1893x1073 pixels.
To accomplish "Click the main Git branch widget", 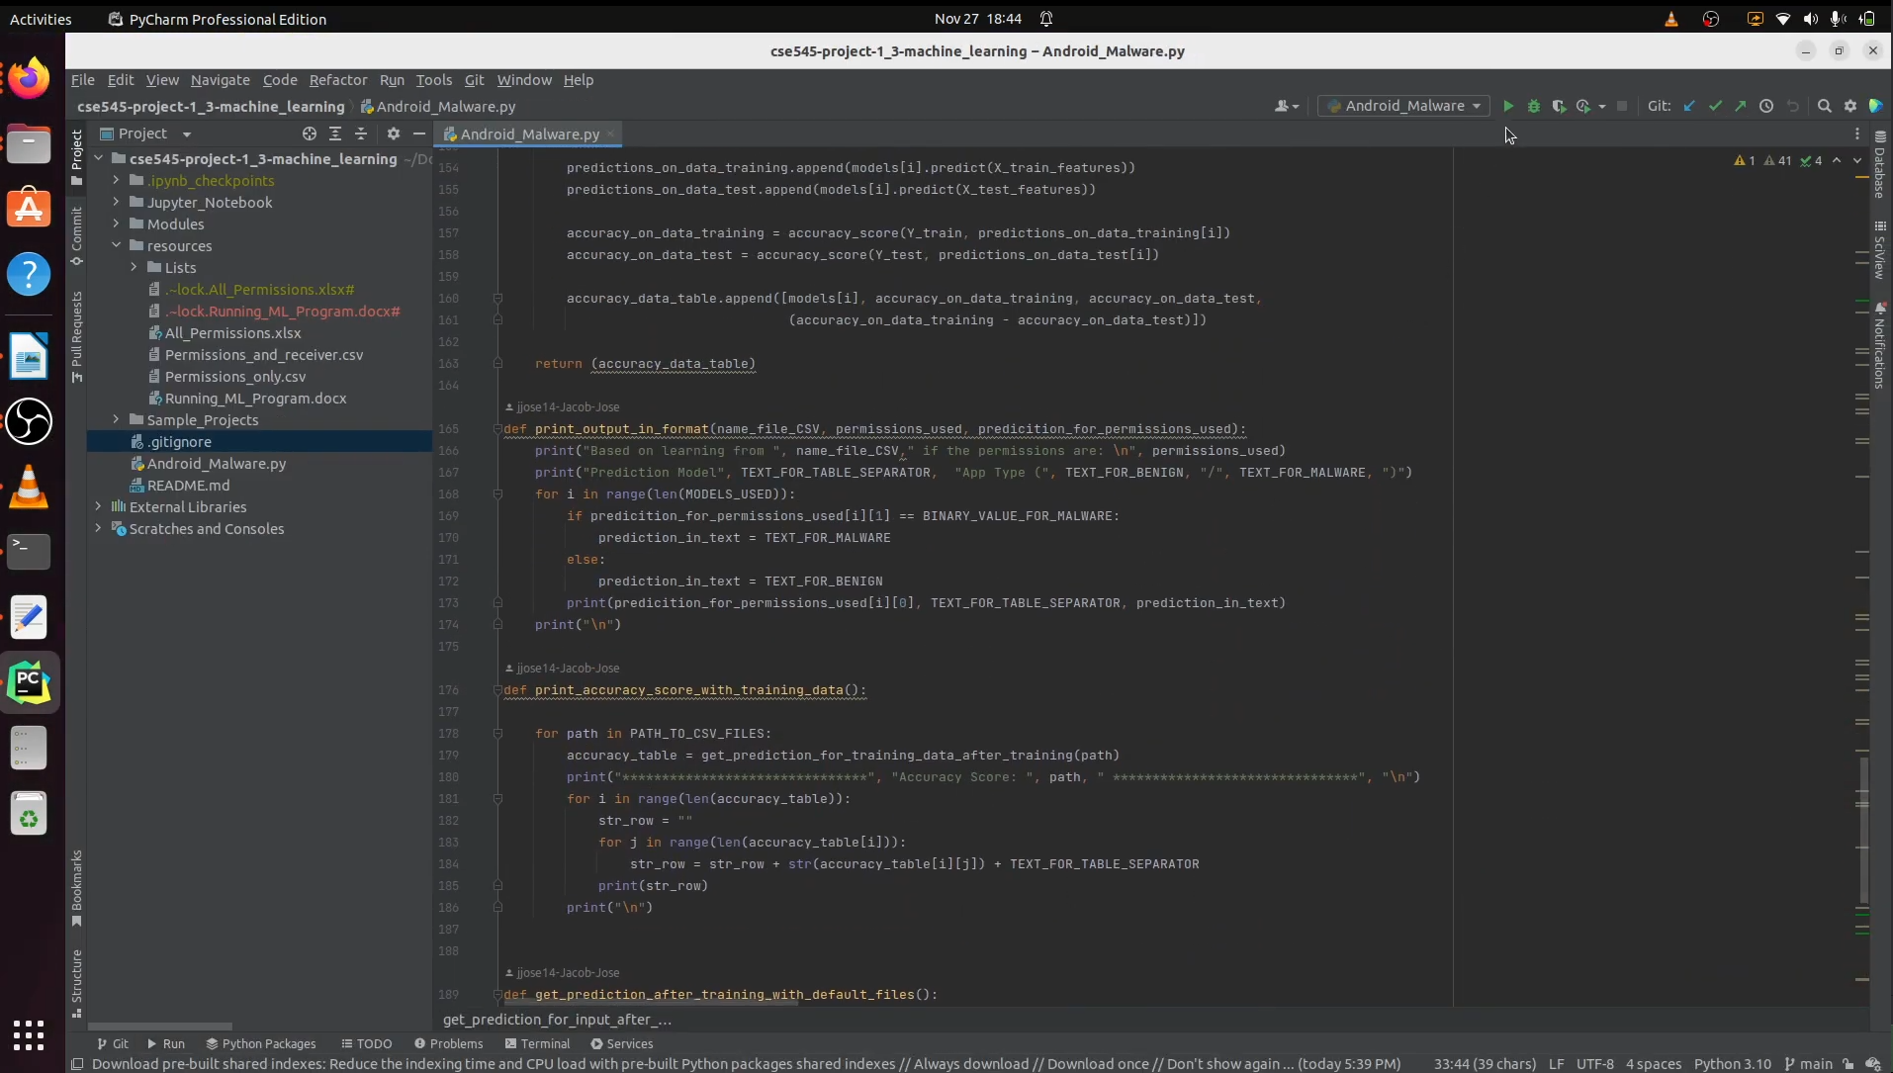I will point(1809,1064).
